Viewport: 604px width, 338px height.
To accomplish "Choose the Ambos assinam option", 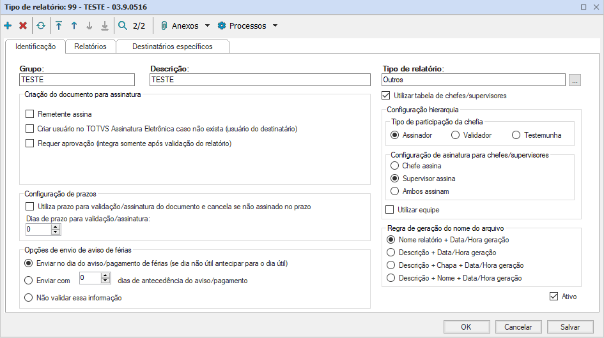I will [x=394, y=191].
